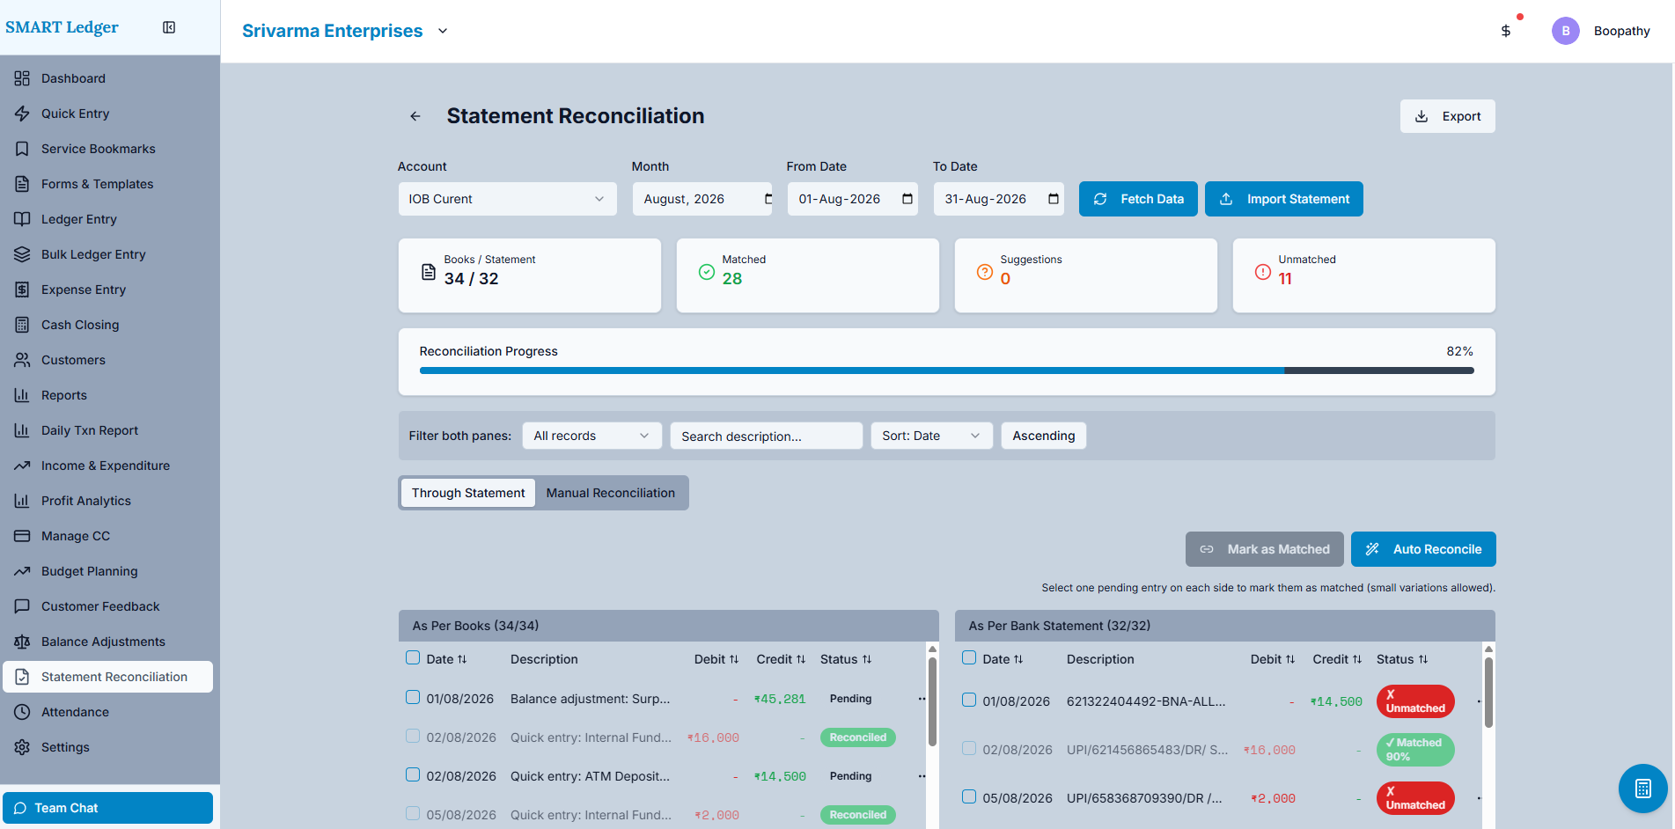Focus the Search description field
1675x829 pixels.
tap(767, 436)
